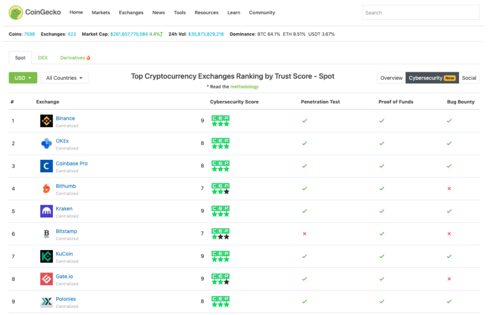This screenshot has width=488, height=315.
Task: Select the Overview view button
Action: [391, 78]
